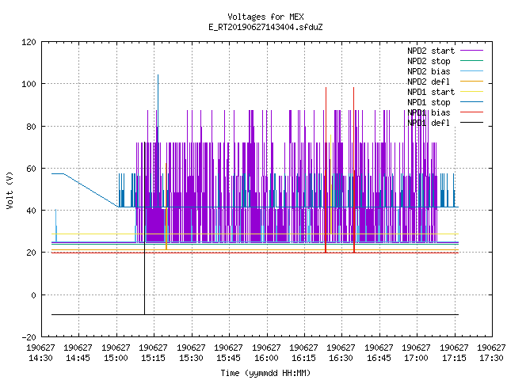Click the orange NPD2 defl legend line
This screenshot has height=380, width=507.
click(471, 82)
